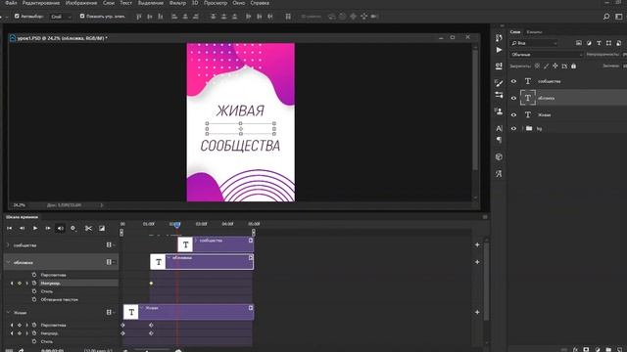
Task: Lock all padlock icon in Layers
Action: (x=573, y=66)
